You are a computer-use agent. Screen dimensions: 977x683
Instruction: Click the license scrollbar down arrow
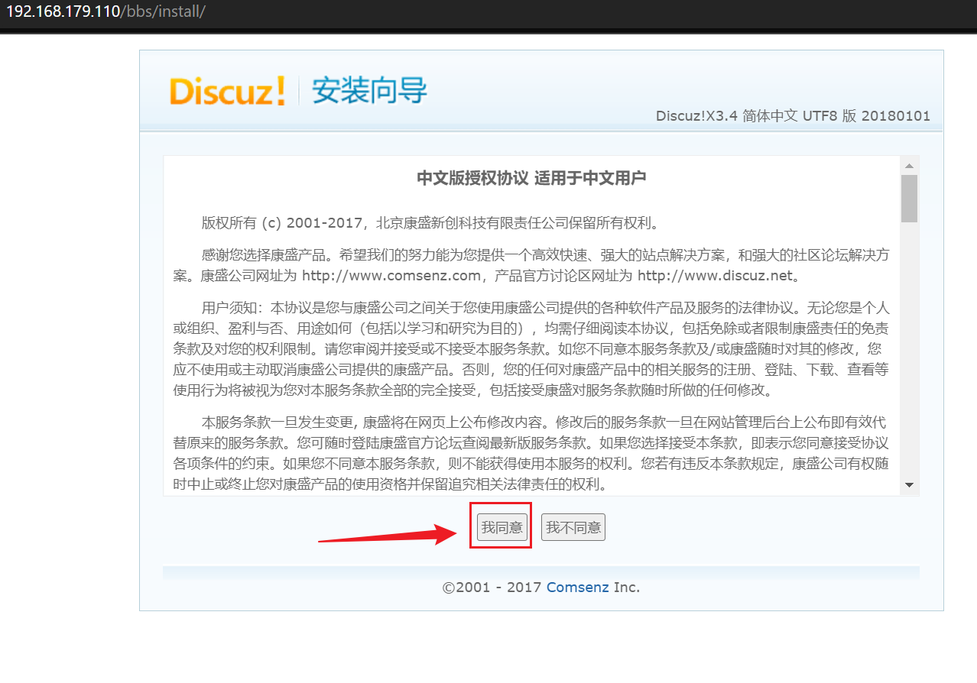[909, 485]
